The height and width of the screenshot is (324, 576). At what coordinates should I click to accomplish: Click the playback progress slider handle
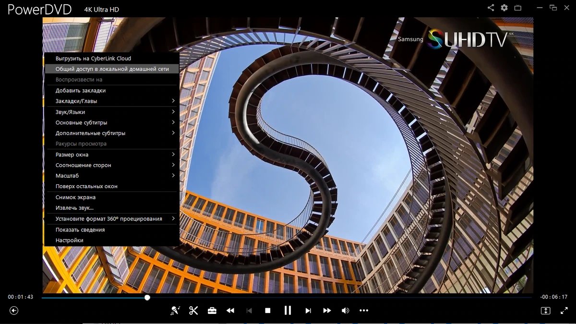tap(147, 298)
